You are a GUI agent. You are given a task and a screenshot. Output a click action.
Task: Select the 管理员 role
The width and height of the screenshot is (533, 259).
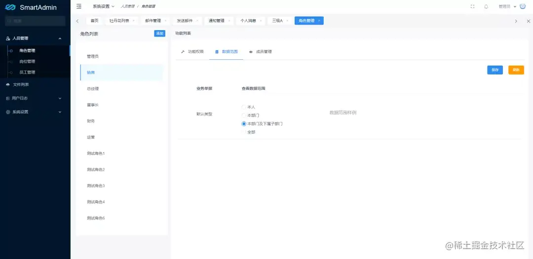coord(122,56)
